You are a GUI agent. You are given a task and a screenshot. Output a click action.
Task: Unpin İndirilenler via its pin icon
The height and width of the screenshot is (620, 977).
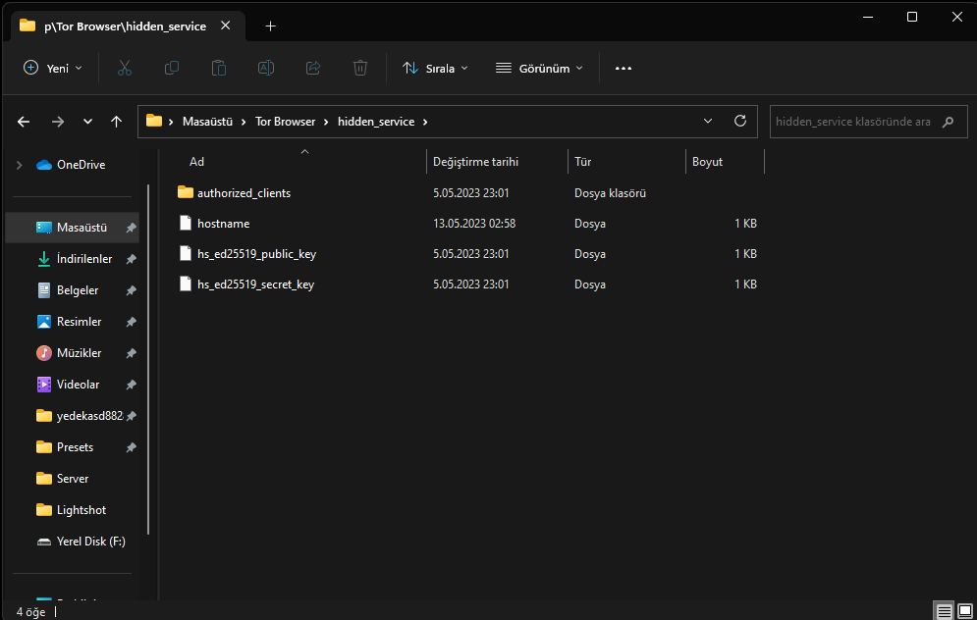tap(131, 259)
